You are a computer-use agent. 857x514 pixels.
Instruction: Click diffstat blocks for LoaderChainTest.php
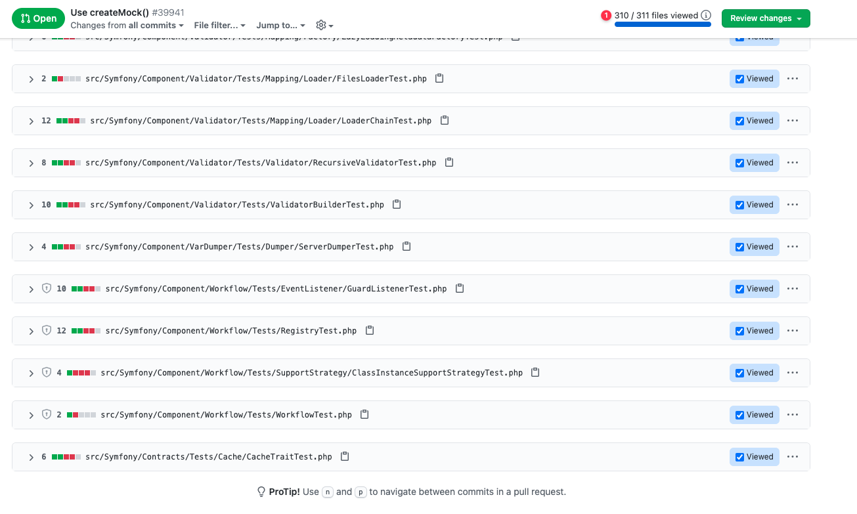70,121
